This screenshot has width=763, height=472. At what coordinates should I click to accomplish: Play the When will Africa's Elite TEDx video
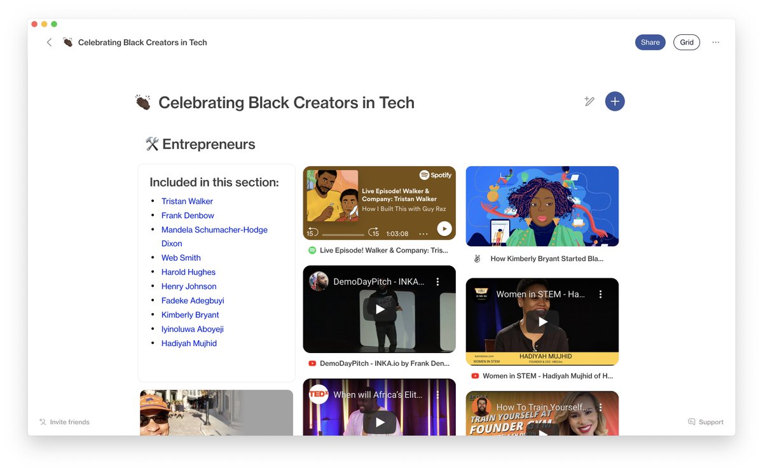[380, 422]
